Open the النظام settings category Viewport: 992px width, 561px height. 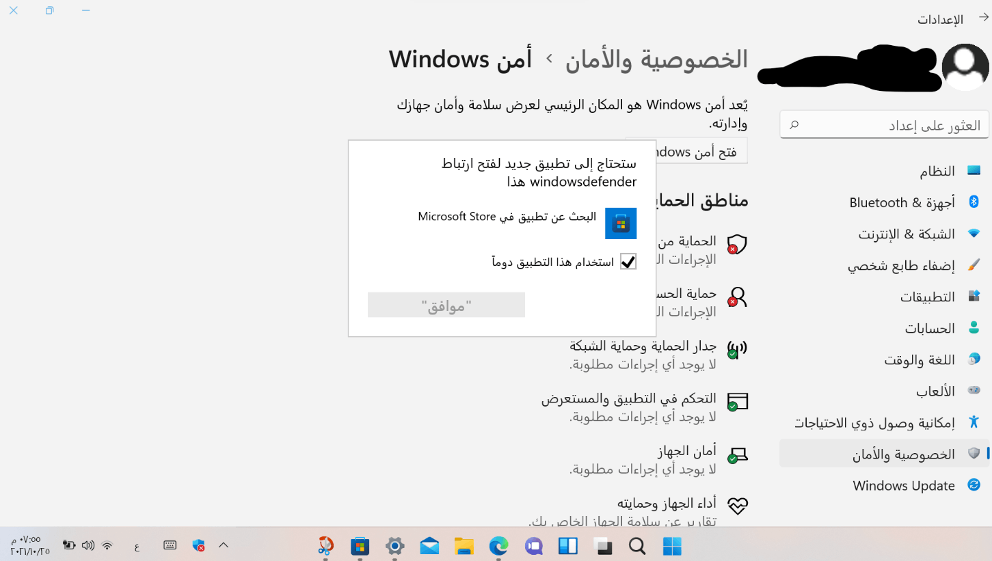885,171
